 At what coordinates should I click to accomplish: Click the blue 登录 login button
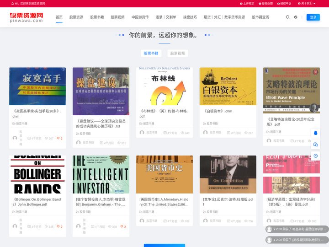pos(313,17)
